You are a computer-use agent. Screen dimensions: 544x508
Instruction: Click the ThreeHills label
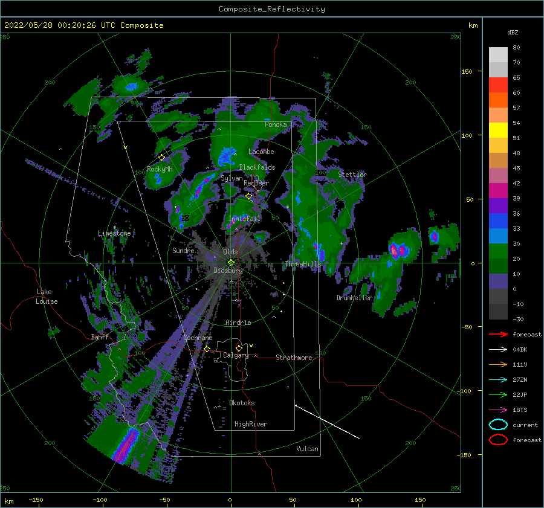coord(303,264)
